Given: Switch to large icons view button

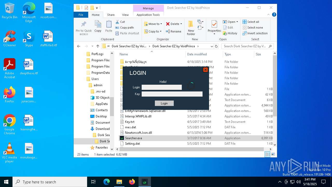Looking at the screenshot, I should coord(273,154).
